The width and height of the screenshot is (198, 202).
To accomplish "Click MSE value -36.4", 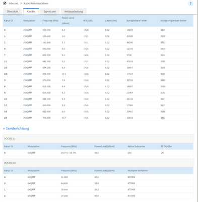I will pyautogui.click(x=86, y=49).
